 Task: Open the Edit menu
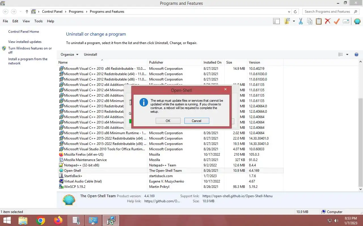pos(15,21)
